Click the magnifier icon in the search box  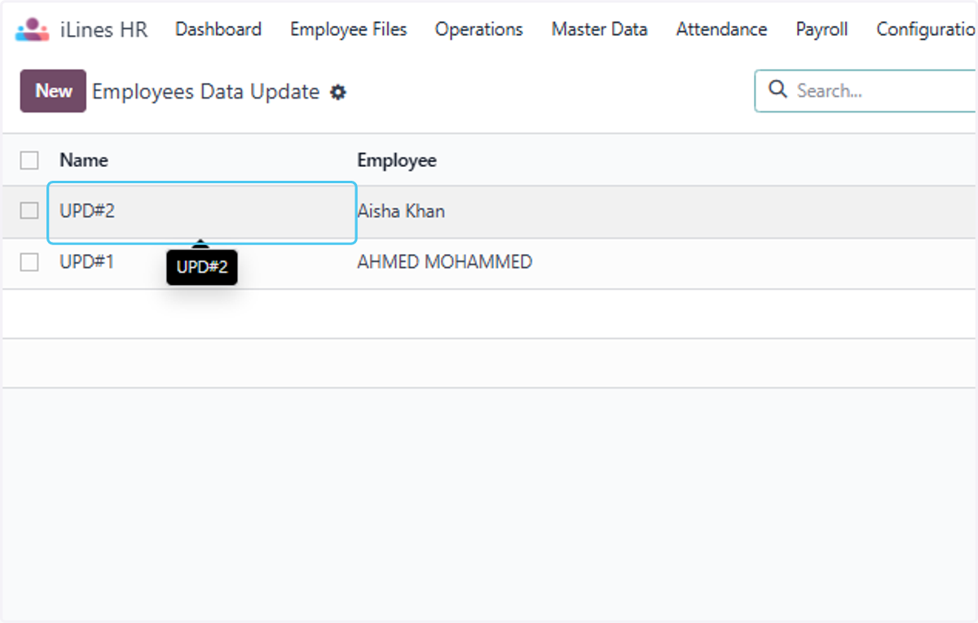[778, 90]
